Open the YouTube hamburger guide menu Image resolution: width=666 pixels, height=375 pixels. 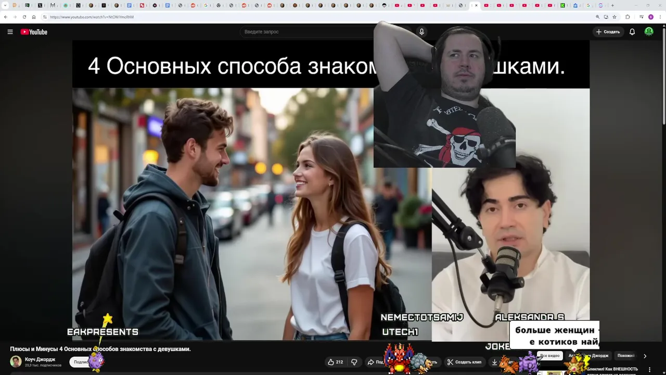tap(10, 32)
